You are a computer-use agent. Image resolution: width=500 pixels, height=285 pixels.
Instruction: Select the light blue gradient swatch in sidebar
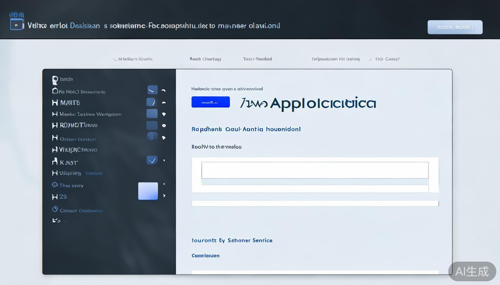pyautogui.click(x=148, y=191)
